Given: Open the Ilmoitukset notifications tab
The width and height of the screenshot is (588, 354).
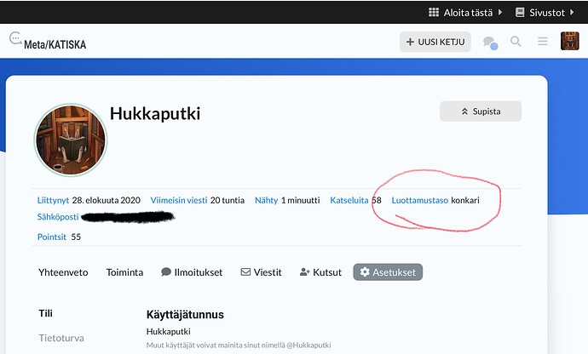Looking at the screenshot, I should click(192, 272).
